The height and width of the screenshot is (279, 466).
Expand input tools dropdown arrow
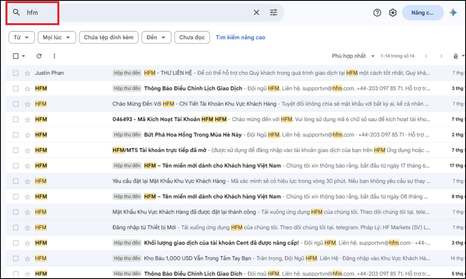[463, 56]
